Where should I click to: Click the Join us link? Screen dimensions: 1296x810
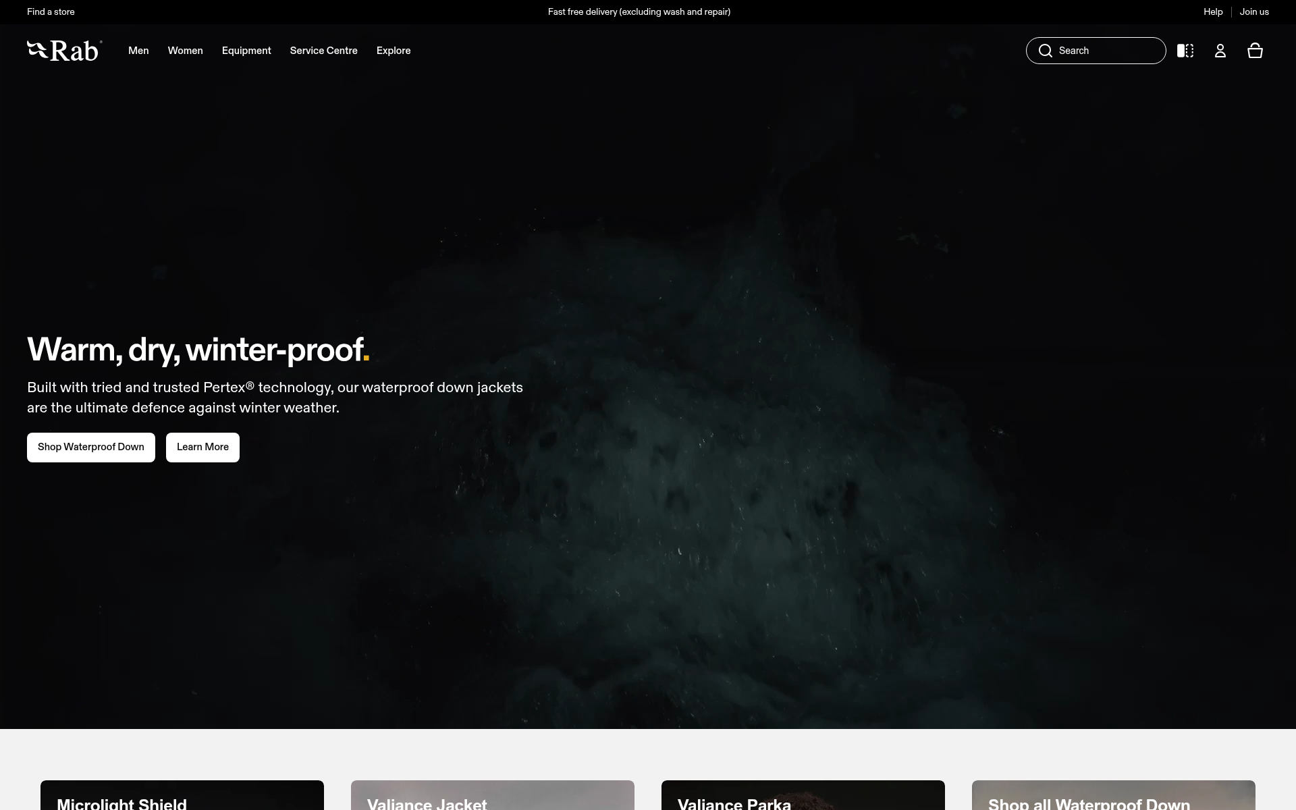pos(1254,12)
